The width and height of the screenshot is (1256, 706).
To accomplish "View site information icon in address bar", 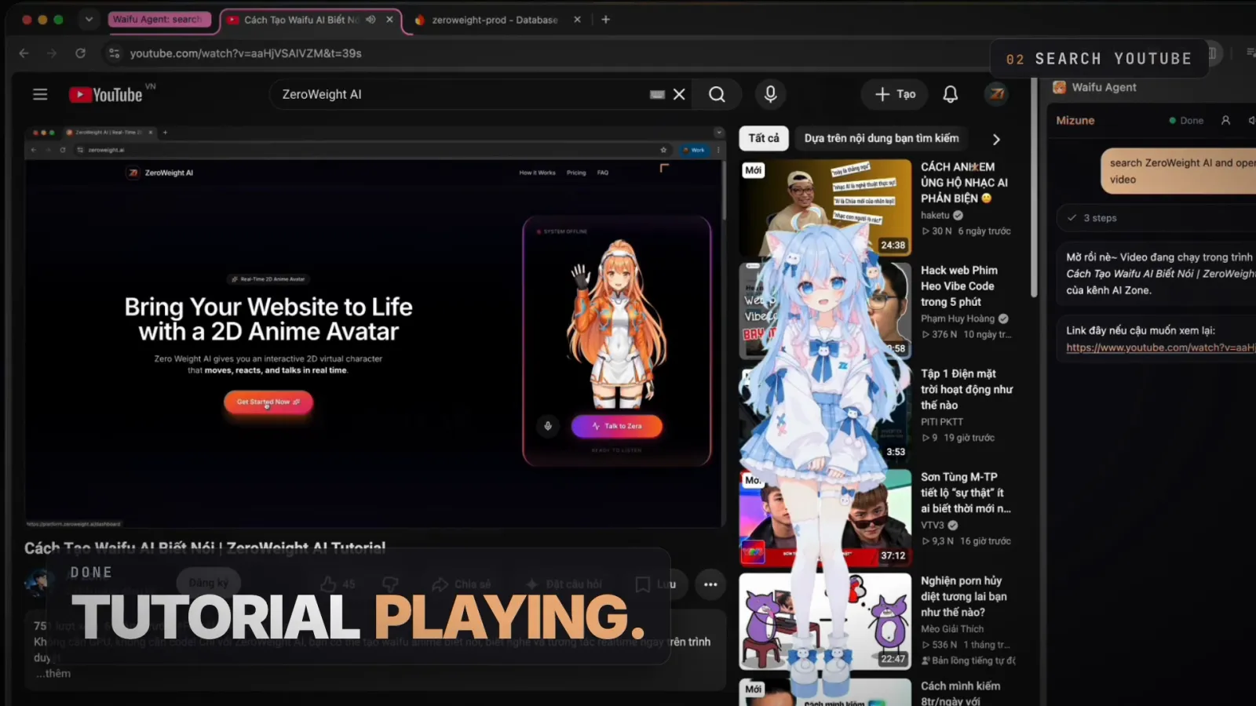I will (x=115, y=53).
